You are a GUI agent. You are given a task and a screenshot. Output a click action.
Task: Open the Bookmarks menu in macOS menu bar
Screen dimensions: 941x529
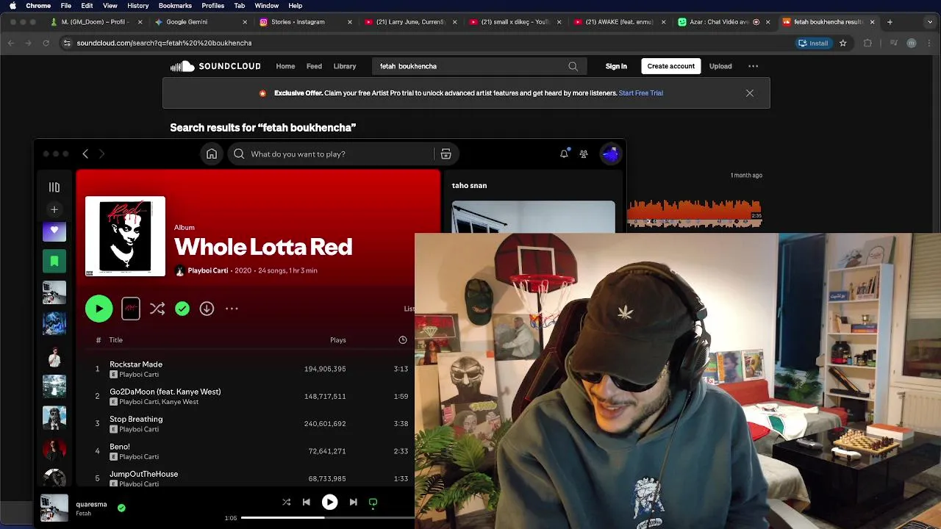(x=175, y=6)
